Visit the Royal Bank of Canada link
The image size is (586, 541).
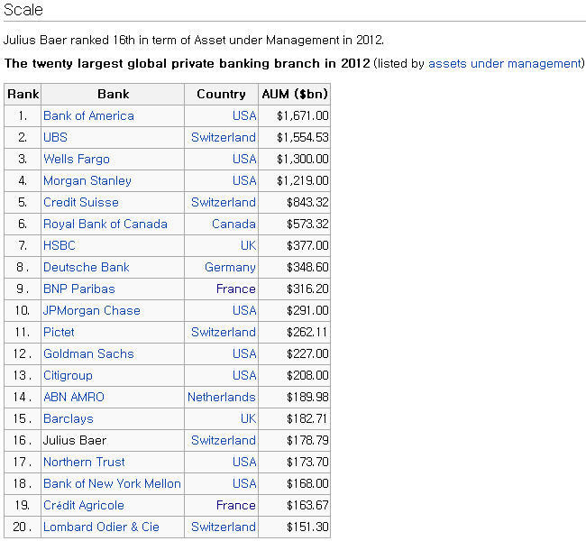[x=105, y=224]
